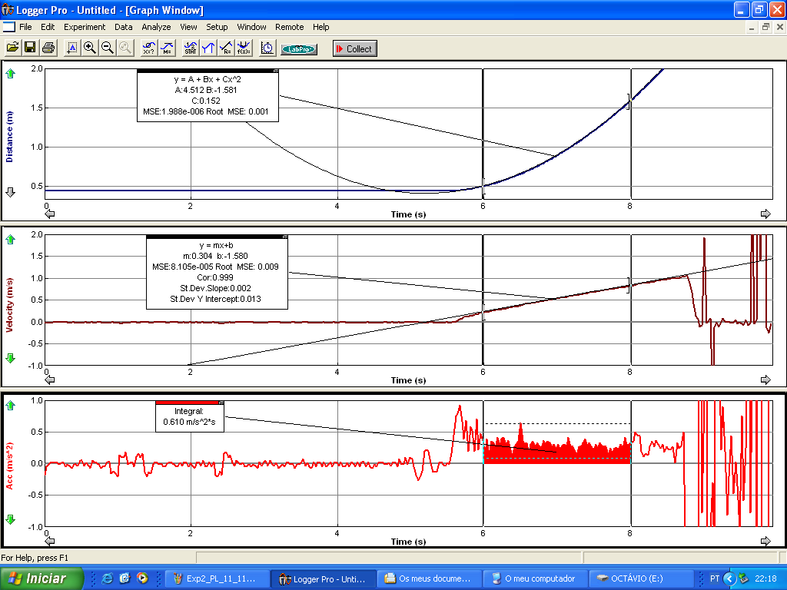The height and width of the screenshot is (590, 787).
Task: Click the Autoscale graph icon
Action: (x=73, y=48)
